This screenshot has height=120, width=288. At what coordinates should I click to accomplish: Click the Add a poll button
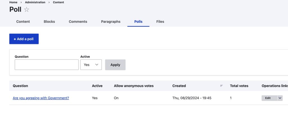pyautogui.click(x=24, y=39)
